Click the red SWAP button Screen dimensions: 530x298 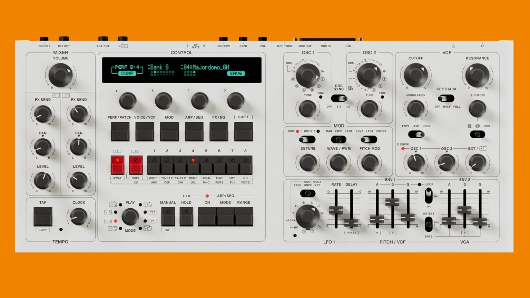(x=117, y=165)
